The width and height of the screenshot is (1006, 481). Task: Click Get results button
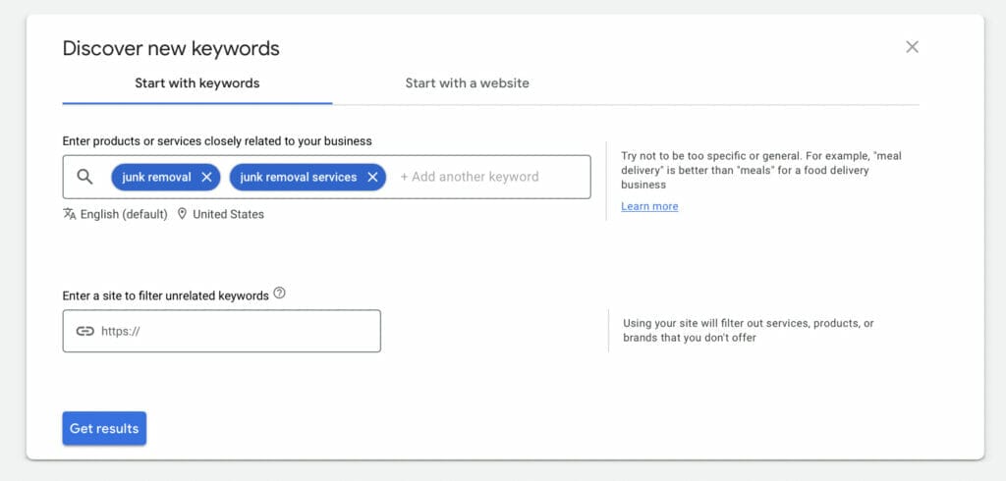(104, 428)
